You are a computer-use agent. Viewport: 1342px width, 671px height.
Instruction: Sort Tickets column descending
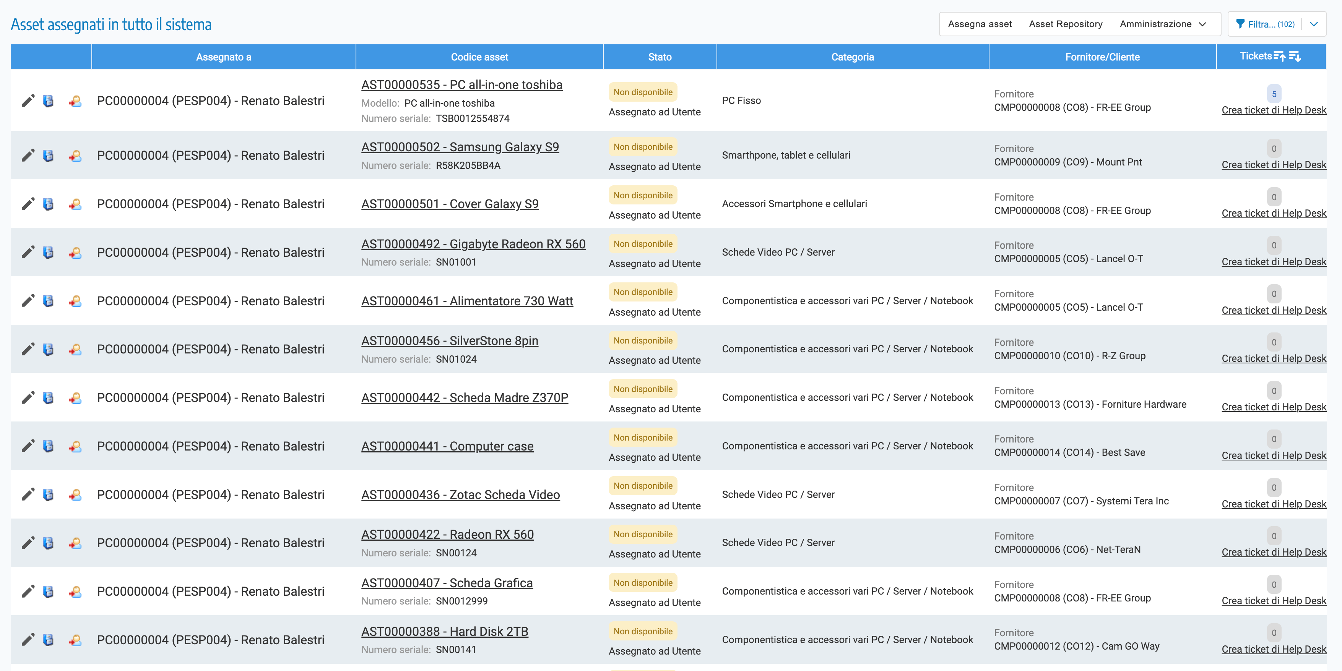1295,56
